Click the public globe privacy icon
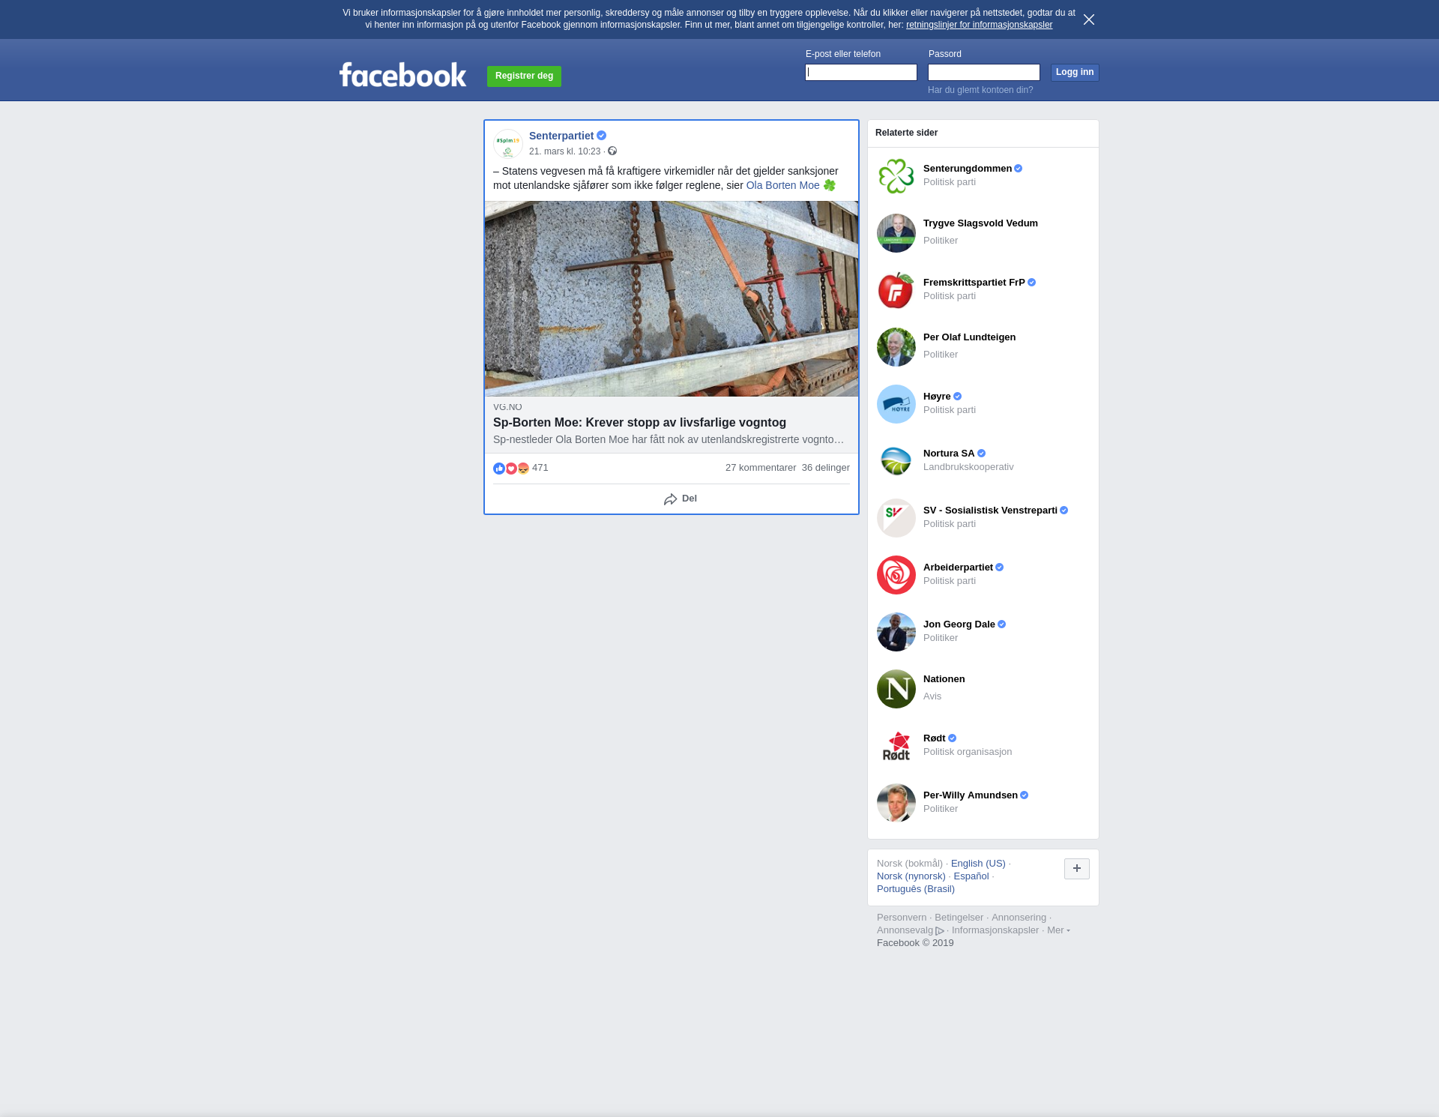Screen dimensions: 1439x1117 (x=612, y=151)
